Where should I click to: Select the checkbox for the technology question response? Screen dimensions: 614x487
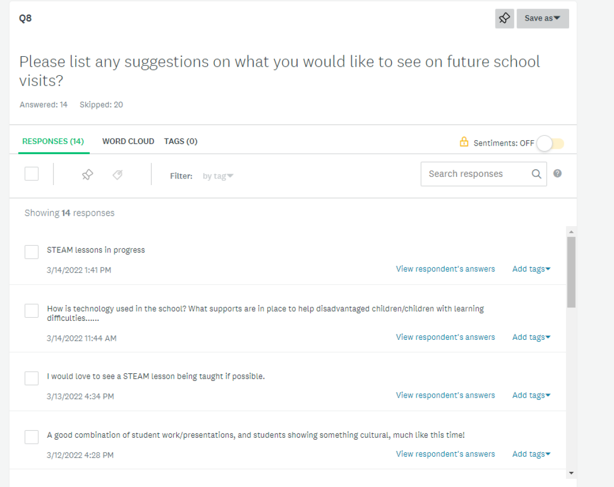pyautogui.click(x=31, y=311)
